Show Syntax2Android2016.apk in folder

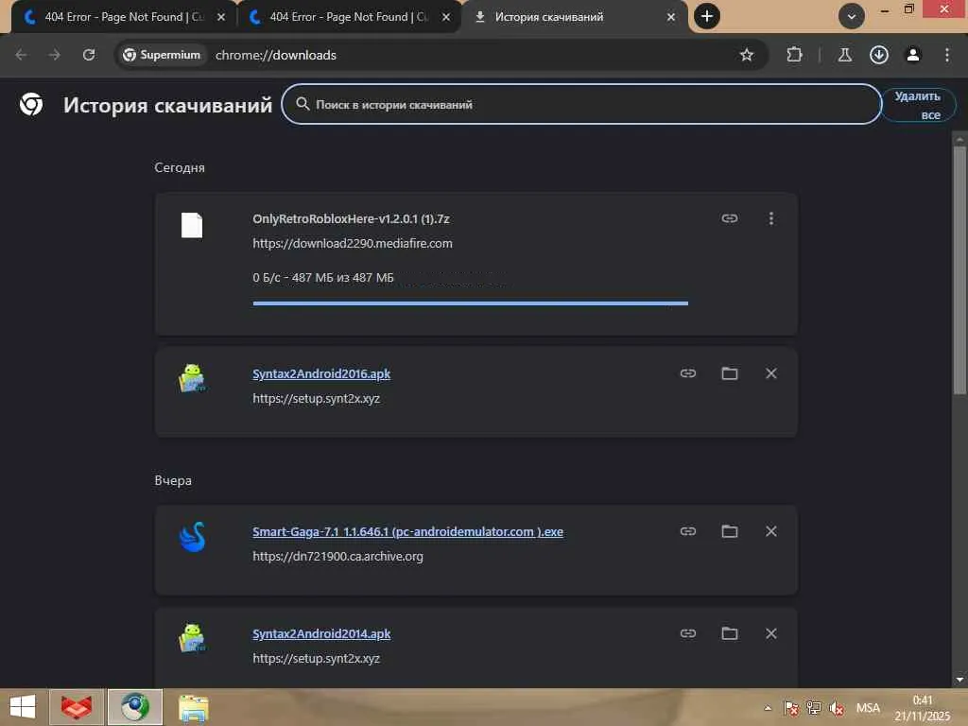(729, 373)
